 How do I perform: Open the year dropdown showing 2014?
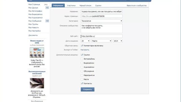click(x=118, y=41)
